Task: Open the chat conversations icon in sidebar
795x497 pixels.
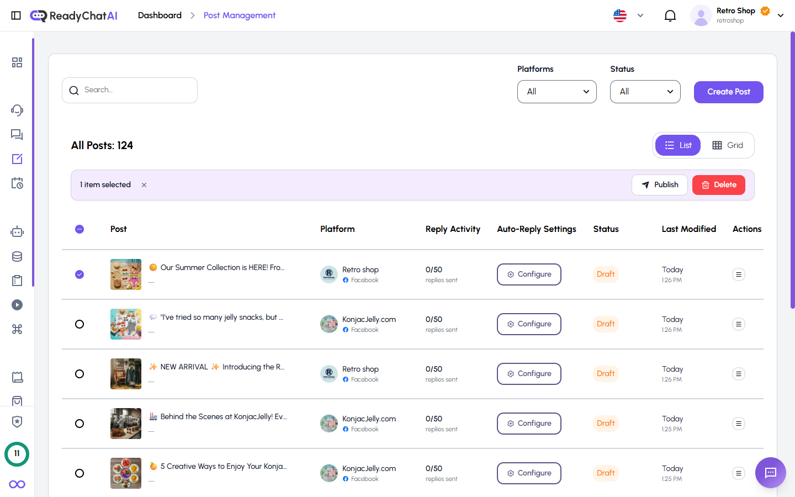Action: [17, 134]
